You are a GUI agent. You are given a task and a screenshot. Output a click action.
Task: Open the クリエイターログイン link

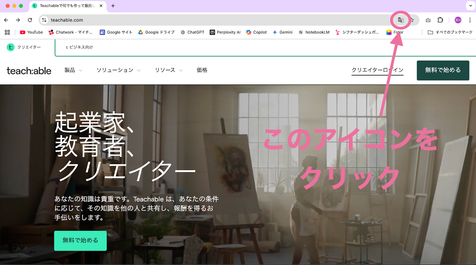click(377, 70)
